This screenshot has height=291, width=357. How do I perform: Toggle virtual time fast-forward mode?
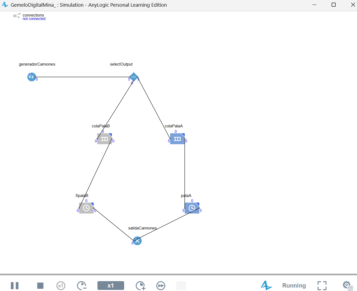click(161, 286)
